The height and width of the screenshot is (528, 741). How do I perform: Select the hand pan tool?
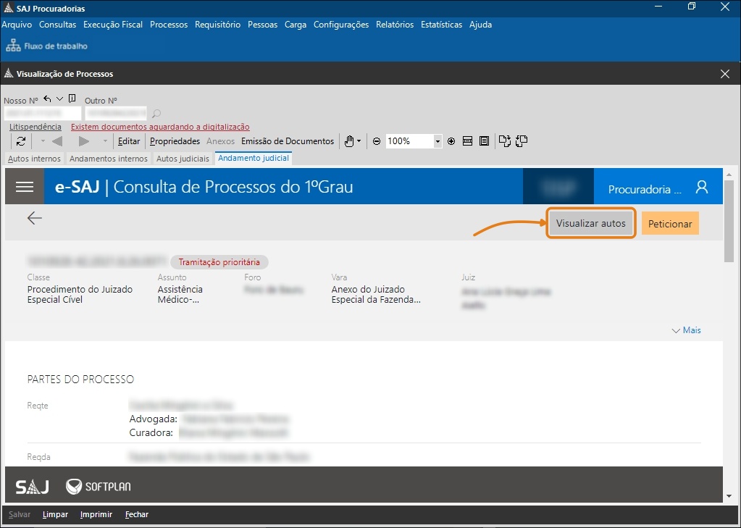[x=349, y=141]
